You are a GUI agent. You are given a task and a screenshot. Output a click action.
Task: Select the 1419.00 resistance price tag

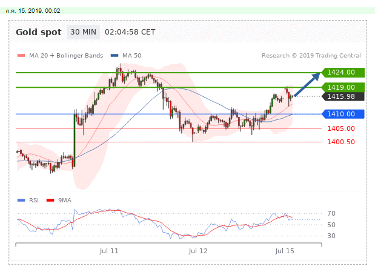point(343,87)
